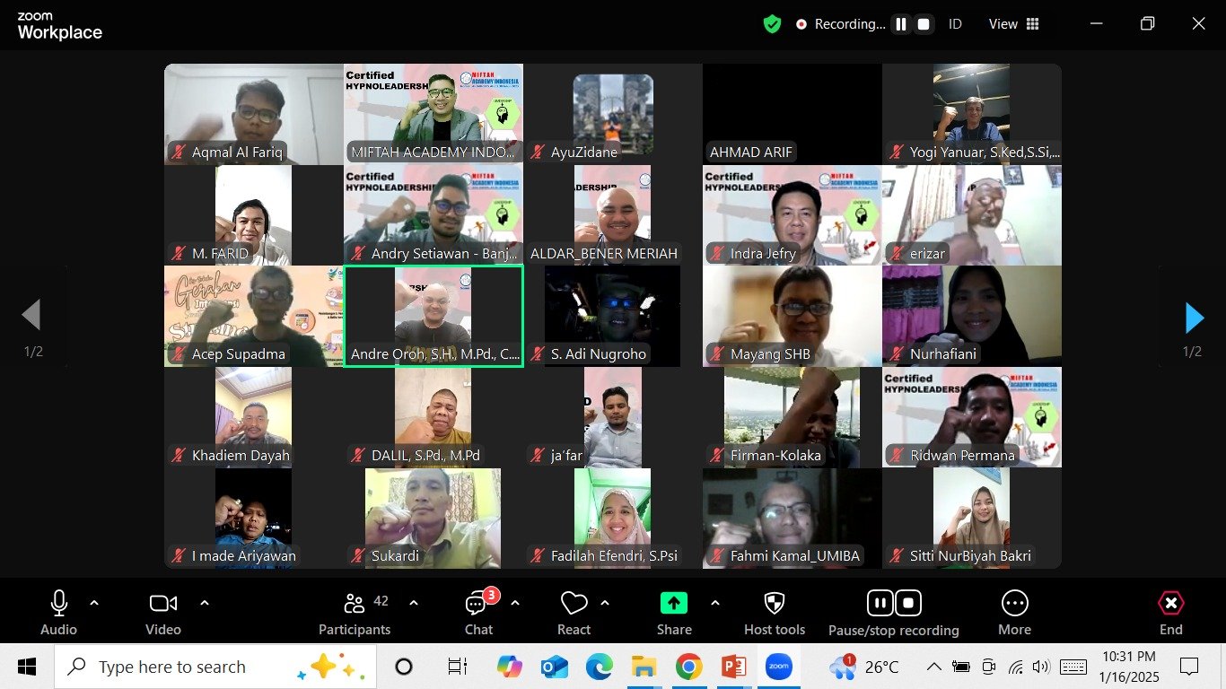
Task: Stop recording from top bar
Action: click(x=924, y=24)
